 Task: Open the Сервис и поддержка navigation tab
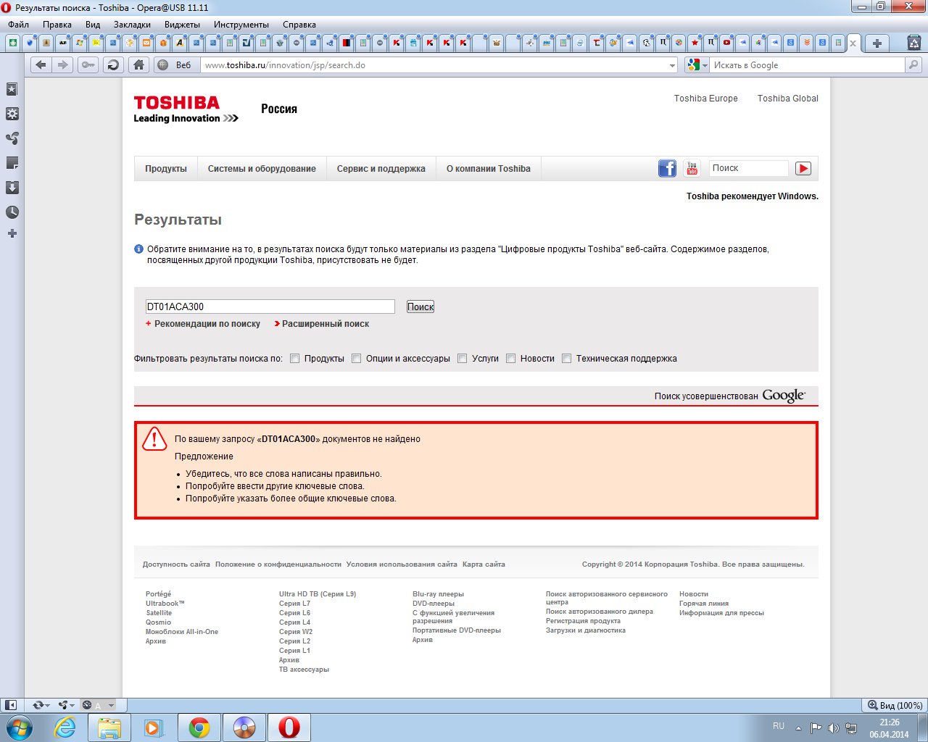[x=381, y=169]
